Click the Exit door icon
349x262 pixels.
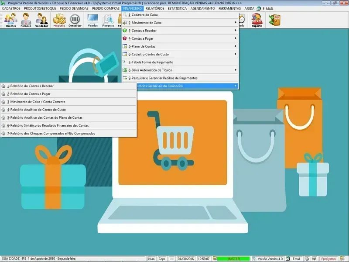[x=274, y=20]
